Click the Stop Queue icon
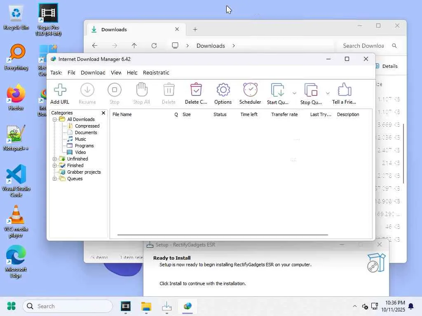The width and height of the screenshot is (422, 316). point(311,90)
